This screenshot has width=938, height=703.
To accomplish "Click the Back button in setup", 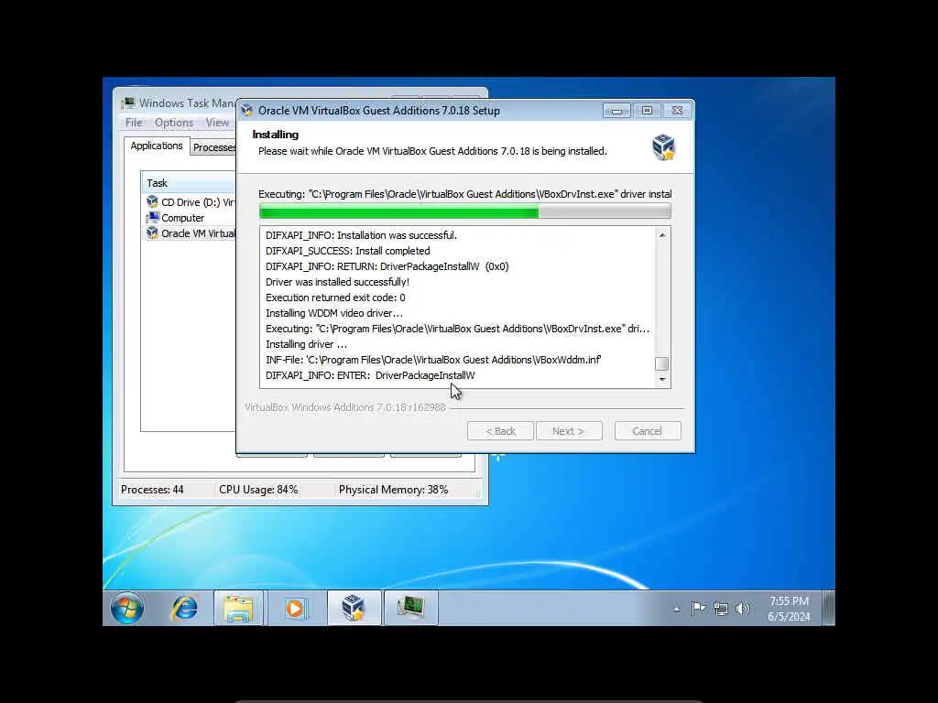I will [x=500, y=431].
